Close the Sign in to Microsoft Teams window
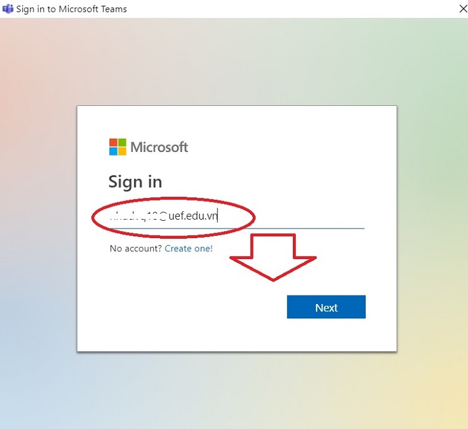The height and width of the screenshot is (429, 468). [463, 9]
